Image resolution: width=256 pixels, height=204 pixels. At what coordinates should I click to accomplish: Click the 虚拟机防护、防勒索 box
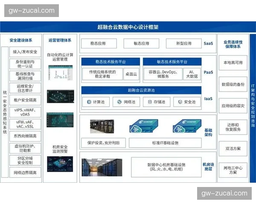25,148
